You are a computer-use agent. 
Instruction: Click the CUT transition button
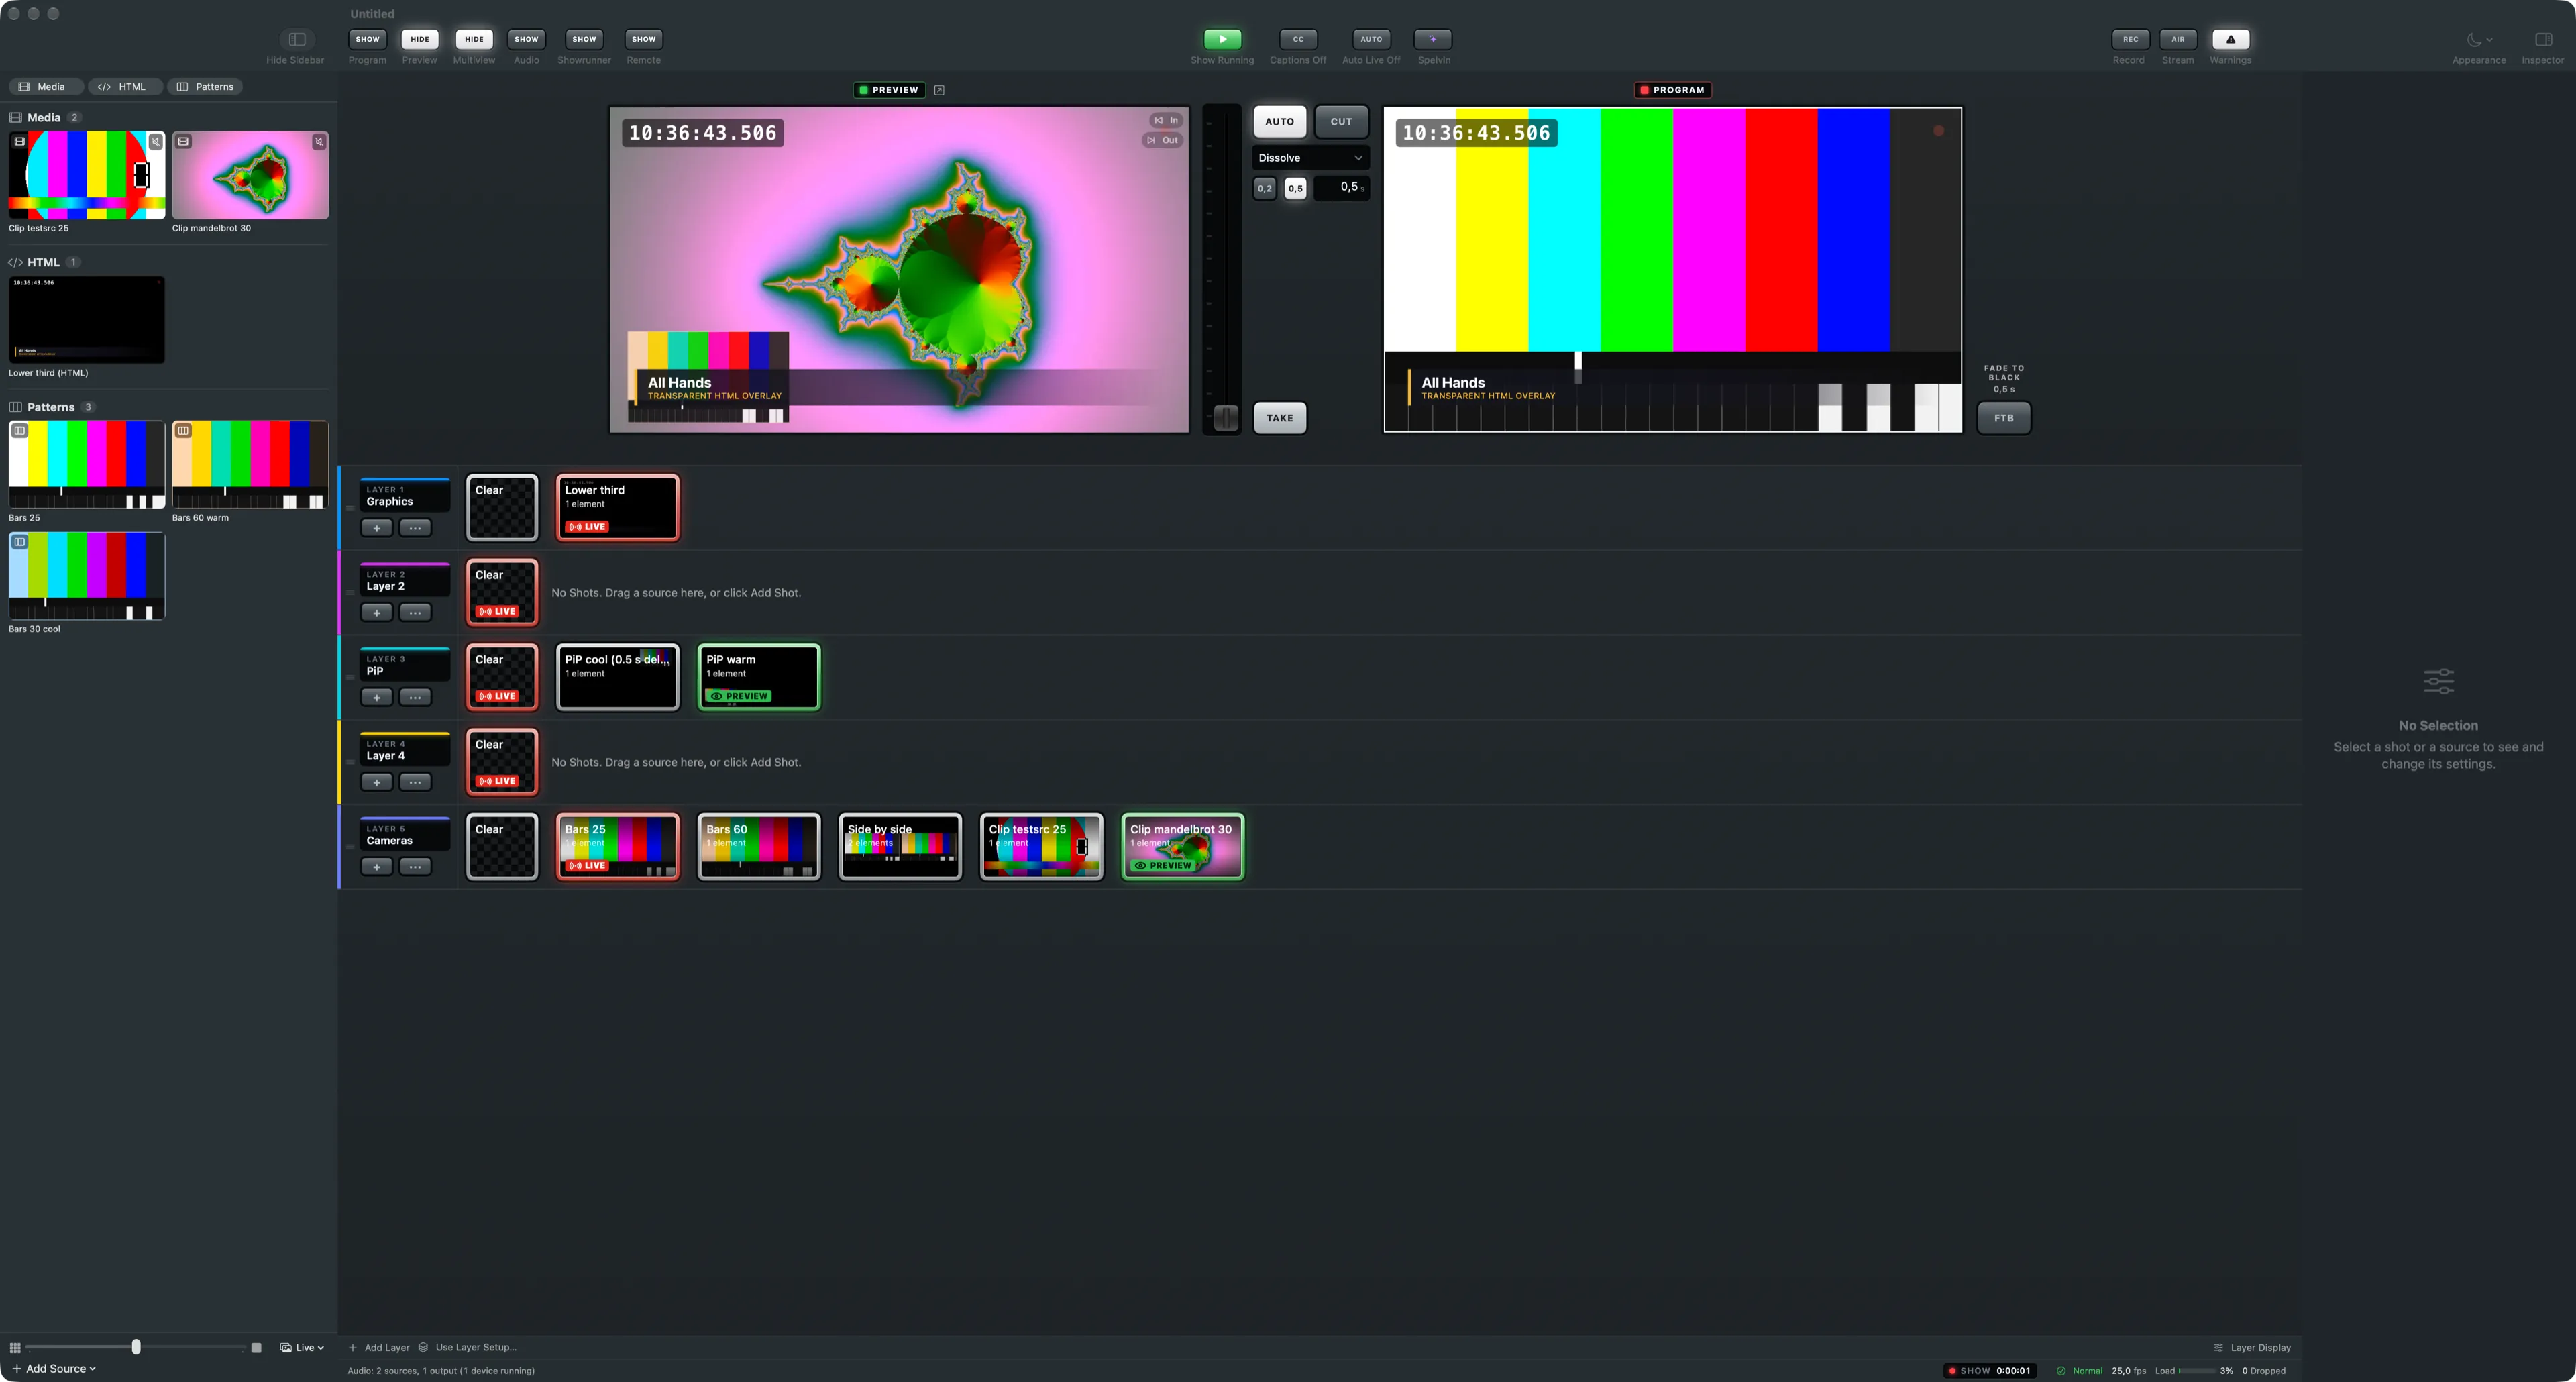pyautogui.click(x=1341, y=122)
